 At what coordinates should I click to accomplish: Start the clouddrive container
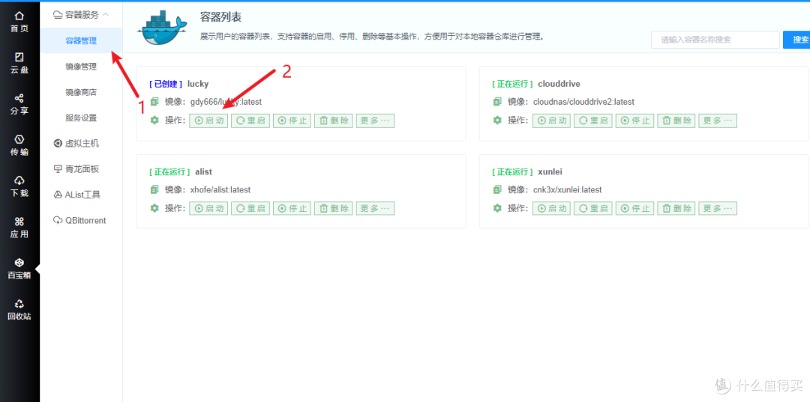click(551, 121)
